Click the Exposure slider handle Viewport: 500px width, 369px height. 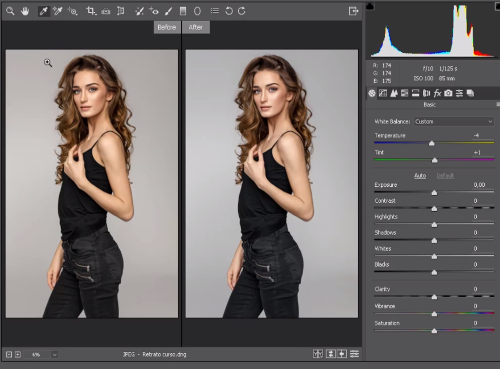pos(434,192)
